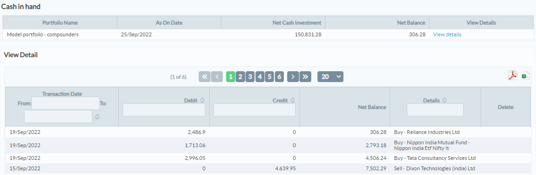Sort by Transaction Date arrows
Viewport: 536px width, 175px height.
click(x=97, y=117)
